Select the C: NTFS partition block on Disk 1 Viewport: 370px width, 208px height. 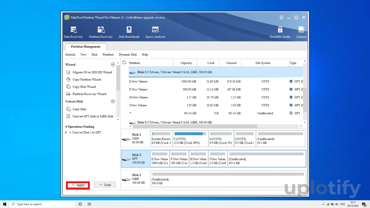[x=190, y=139]
